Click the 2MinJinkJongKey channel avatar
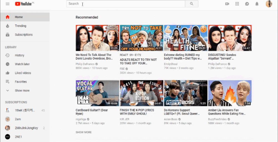The image size is (278, 142). pyautogui.click(x=8, y=128)
